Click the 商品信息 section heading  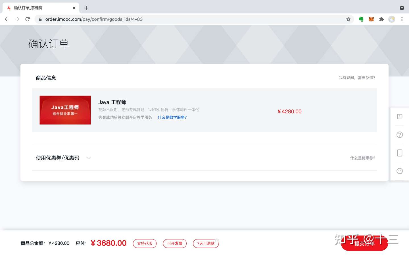click(x=46, y=78)
